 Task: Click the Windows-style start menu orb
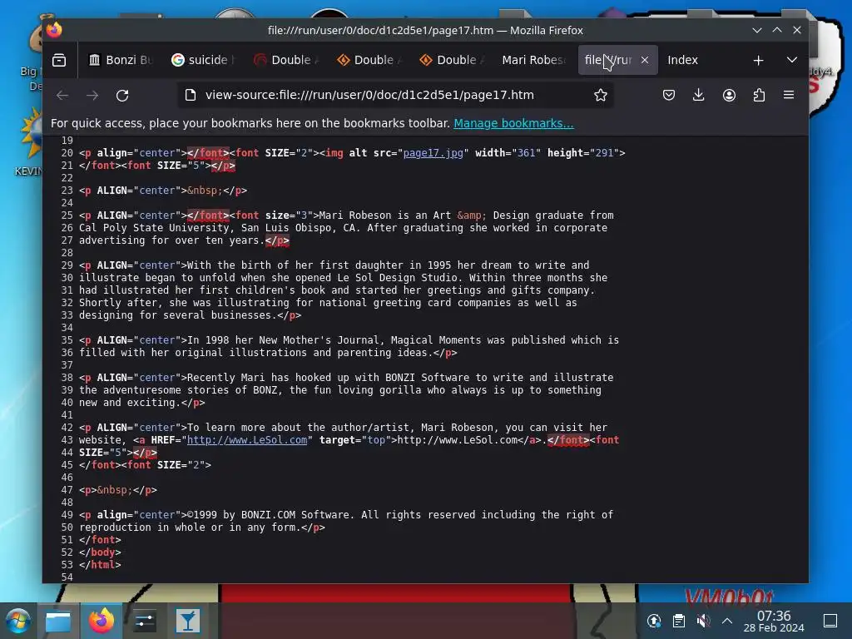coord(18,621)
